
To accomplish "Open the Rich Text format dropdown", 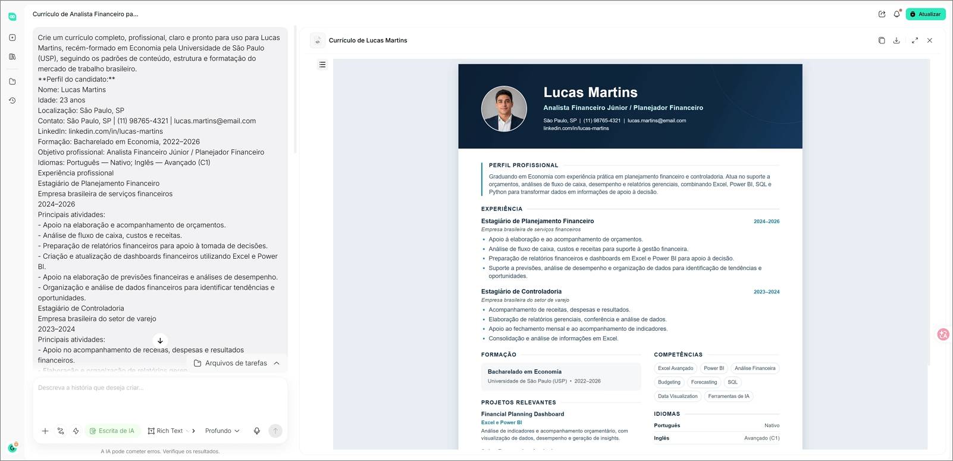I will tap(168, 431).
